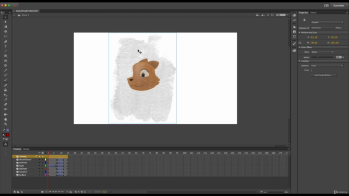Image resolution: width=349 pixels, height=196 pixels.
Task: Lock the Texture layer
Action: (43, 156)
